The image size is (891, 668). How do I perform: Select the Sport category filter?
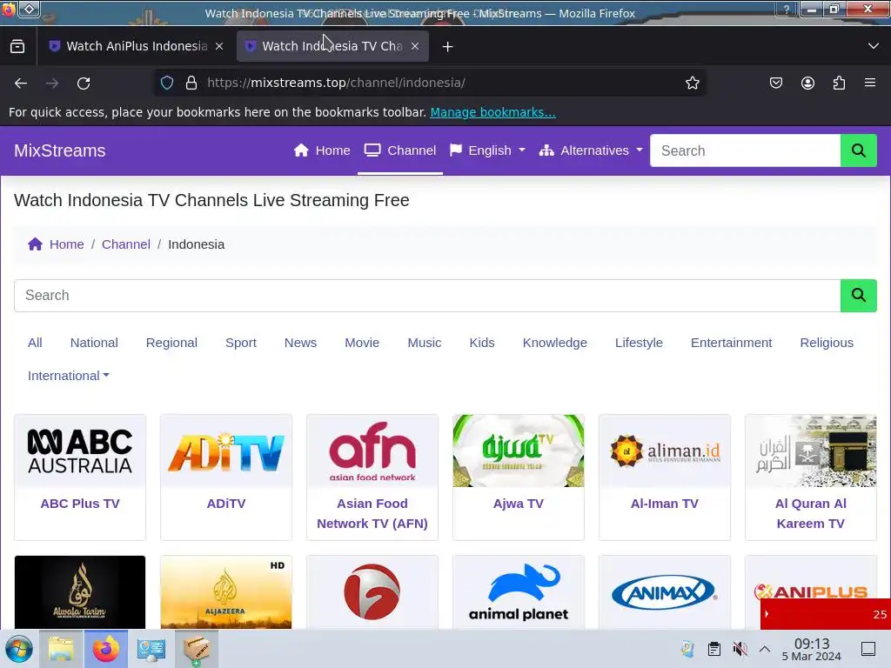click(241, 343)
